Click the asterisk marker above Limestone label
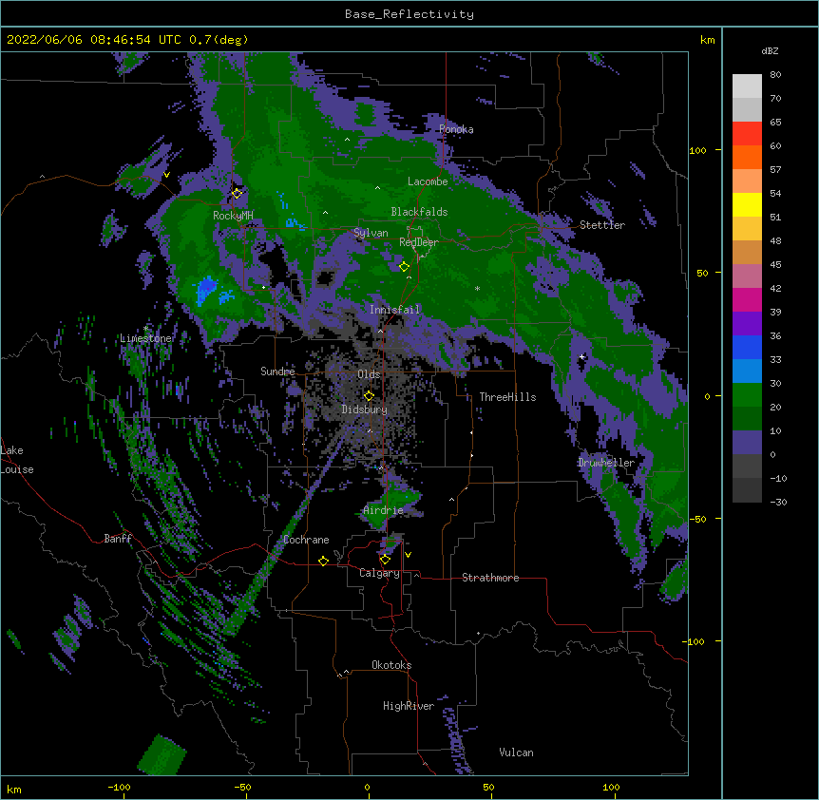The width and height of the screenshot is (819, 800). point(145,329)
